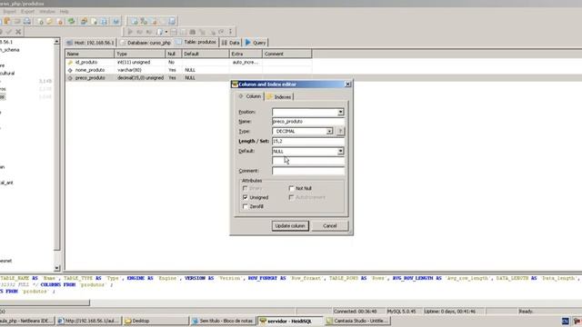Open the Help menu
The width and height of the screenshot is (582, 327).
pos(64,12)
